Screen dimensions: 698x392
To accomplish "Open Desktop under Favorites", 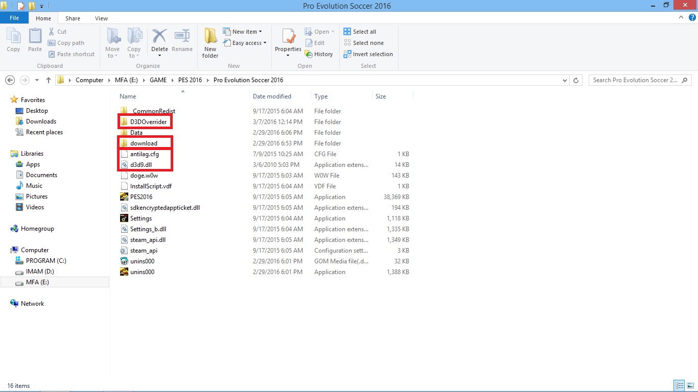I will pos(37,111).
